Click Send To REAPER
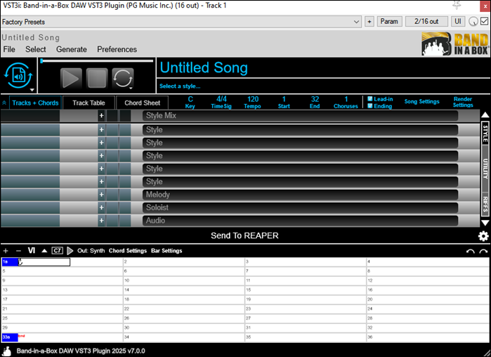The image size is (491, 357). [244, 235]
